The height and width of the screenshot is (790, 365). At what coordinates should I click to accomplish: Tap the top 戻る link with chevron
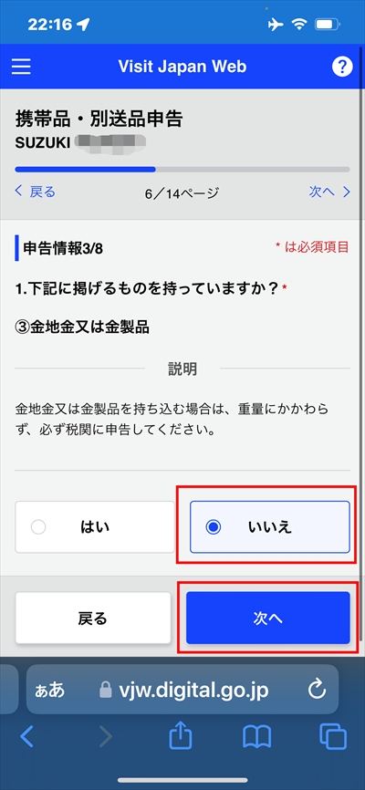pyautogui.click(x=35, y=192)
